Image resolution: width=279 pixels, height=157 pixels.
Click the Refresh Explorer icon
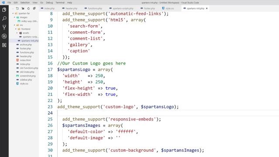pyautogui.click(x=28, y=8)
